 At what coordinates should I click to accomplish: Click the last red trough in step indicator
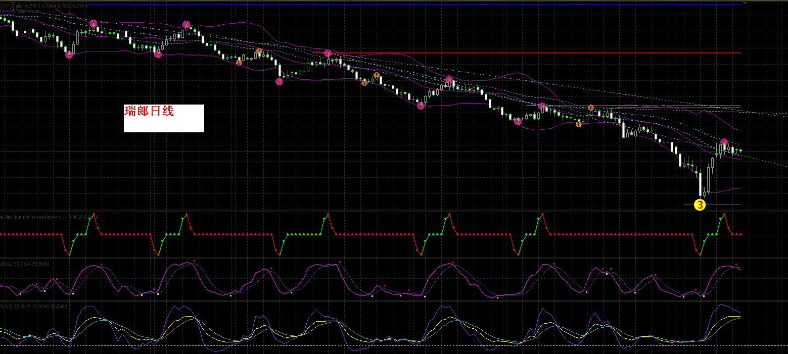(x=700, y=255)
